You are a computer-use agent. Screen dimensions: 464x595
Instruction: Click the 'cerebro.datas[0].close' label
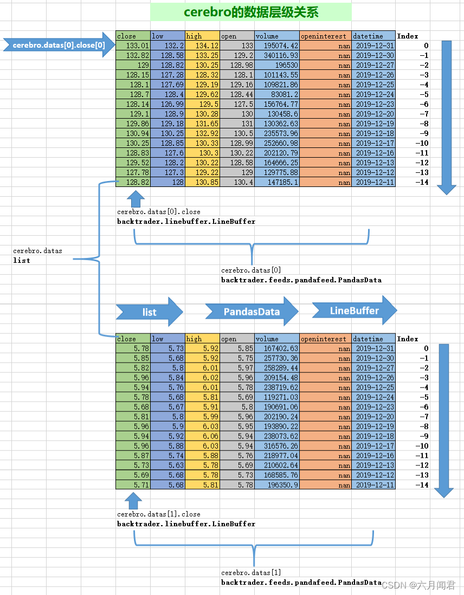[x=159, y=212]
